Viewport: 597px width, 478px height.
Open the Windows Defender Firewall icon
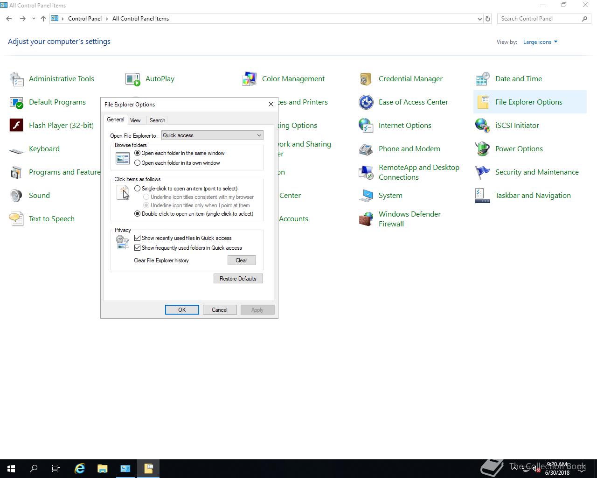[x=366, y=219]
